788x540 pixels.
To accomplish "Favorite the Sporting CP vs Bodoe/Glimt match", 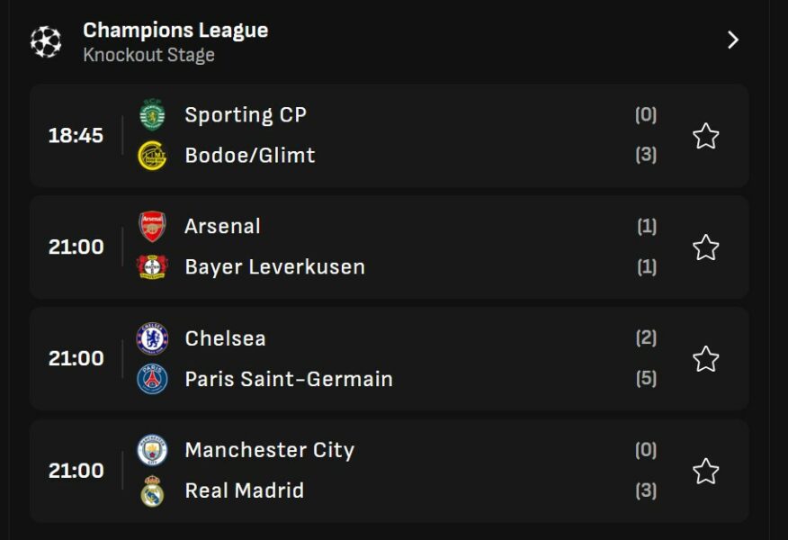I will tap(706, 136).
